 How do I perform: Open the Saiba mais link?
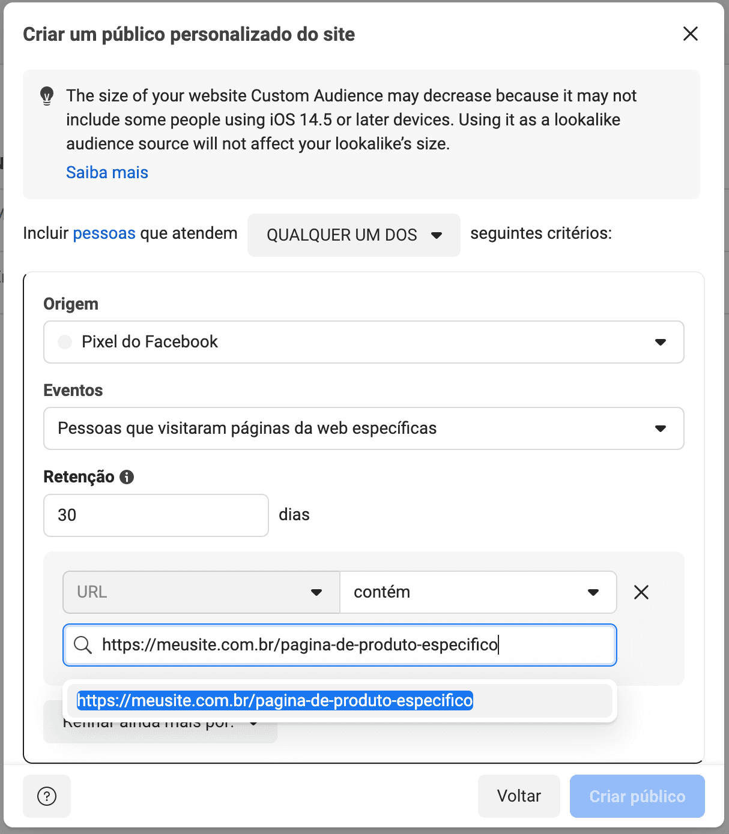107,172
